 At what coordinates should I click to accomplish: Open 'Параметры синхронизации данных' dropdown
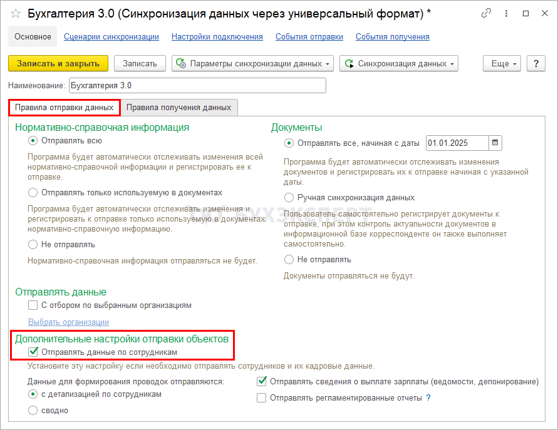(x=252, y=63)
